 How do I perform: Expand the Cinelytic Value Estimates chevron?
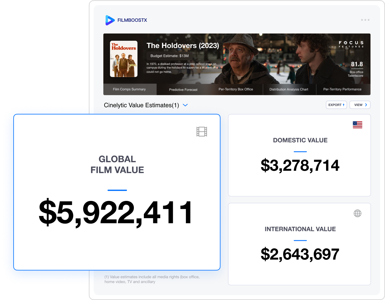(186, 105)
